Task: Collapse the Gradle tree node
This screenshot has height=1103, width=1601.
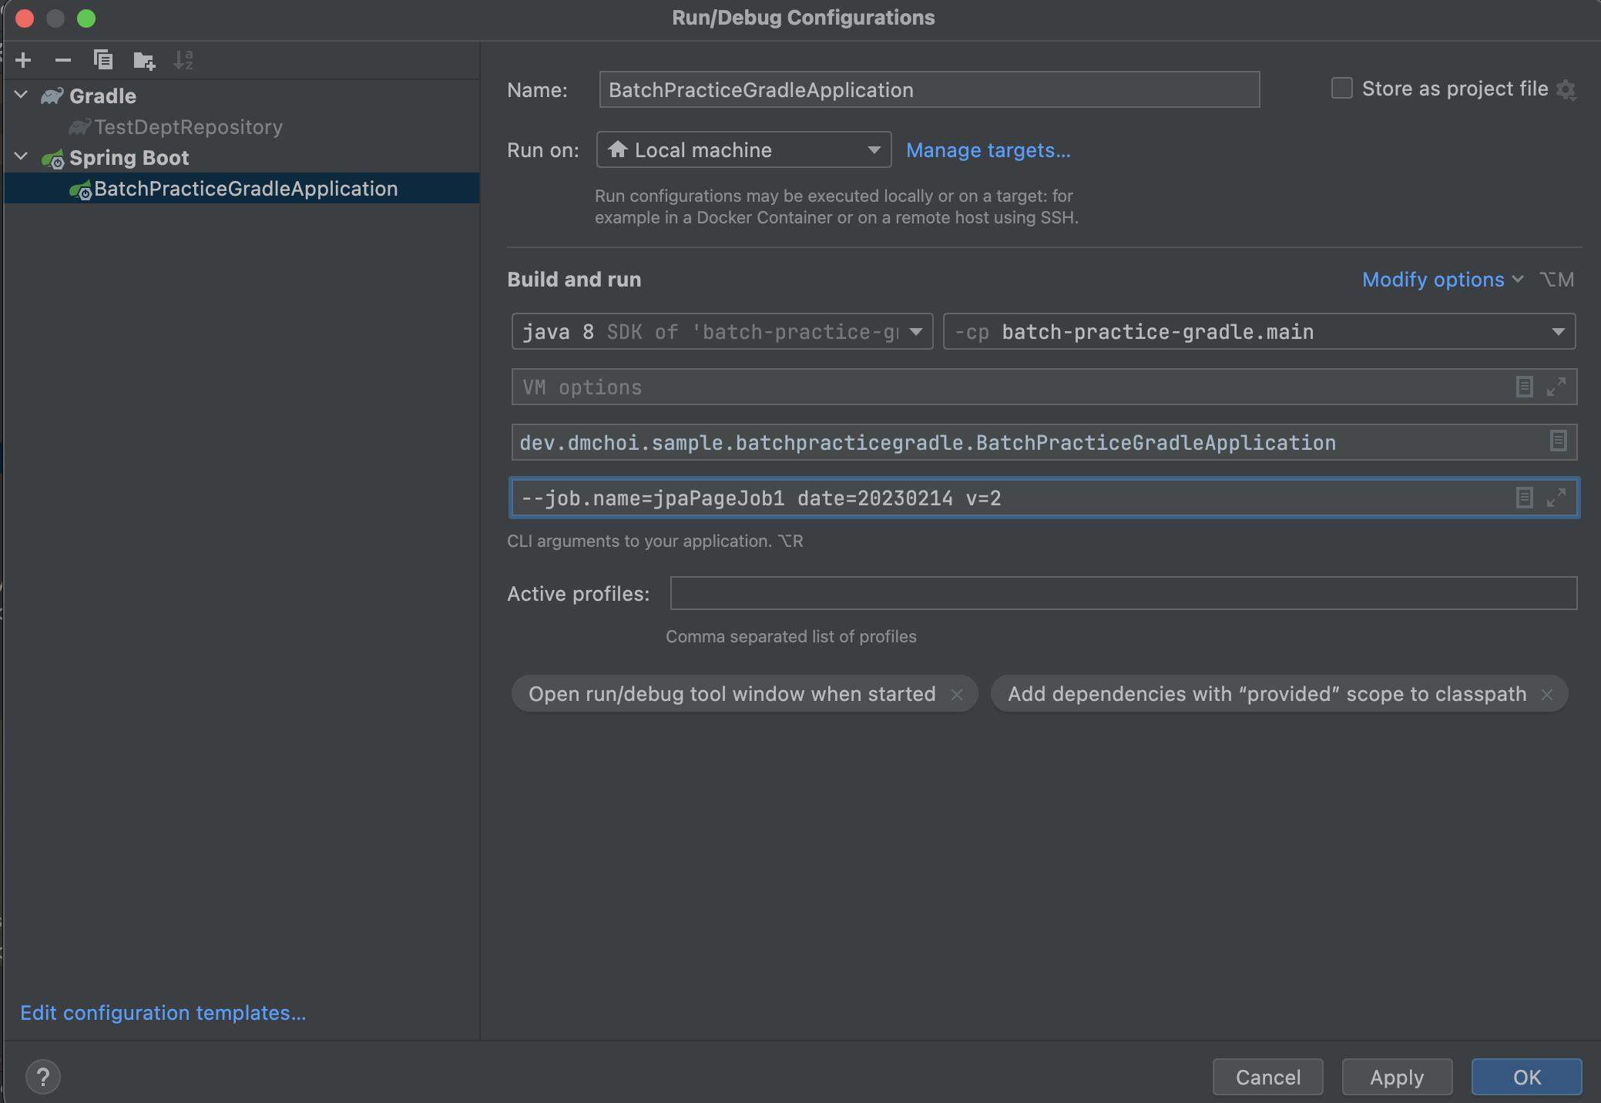Action: point(21,96)
